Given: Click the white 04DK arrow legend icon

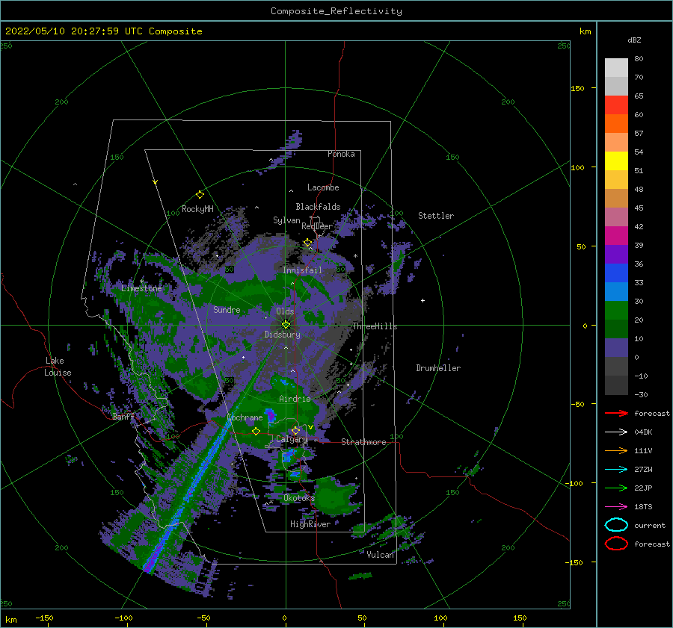Looking at the screenshot, I should pos(616,432).
